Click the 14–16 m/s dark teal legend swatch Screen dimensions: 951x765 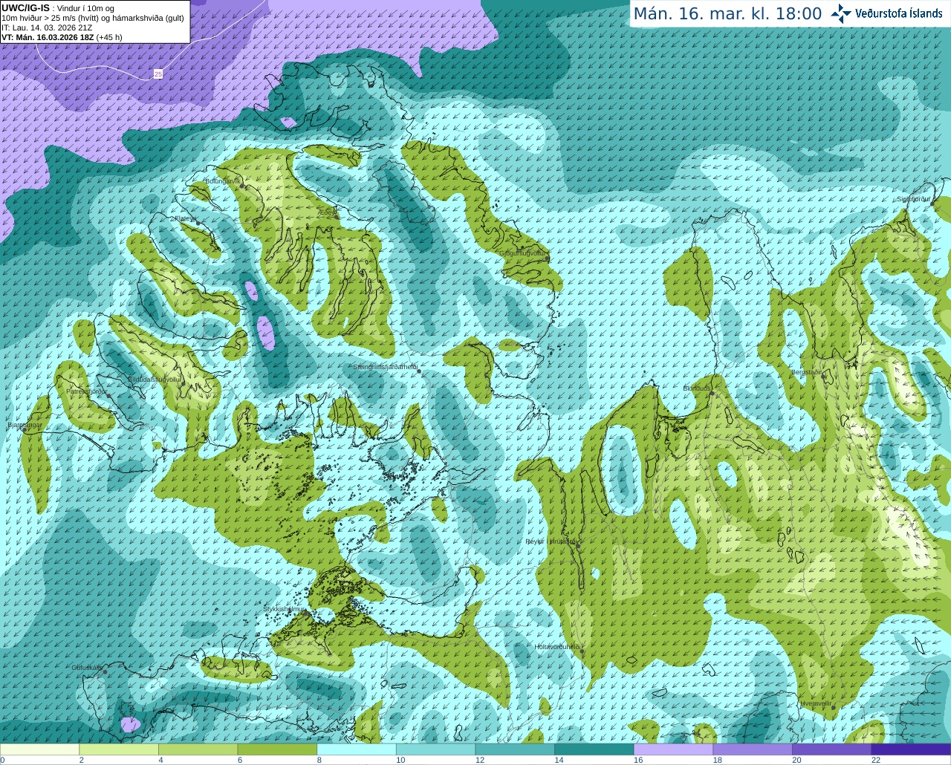click(594, 749)
